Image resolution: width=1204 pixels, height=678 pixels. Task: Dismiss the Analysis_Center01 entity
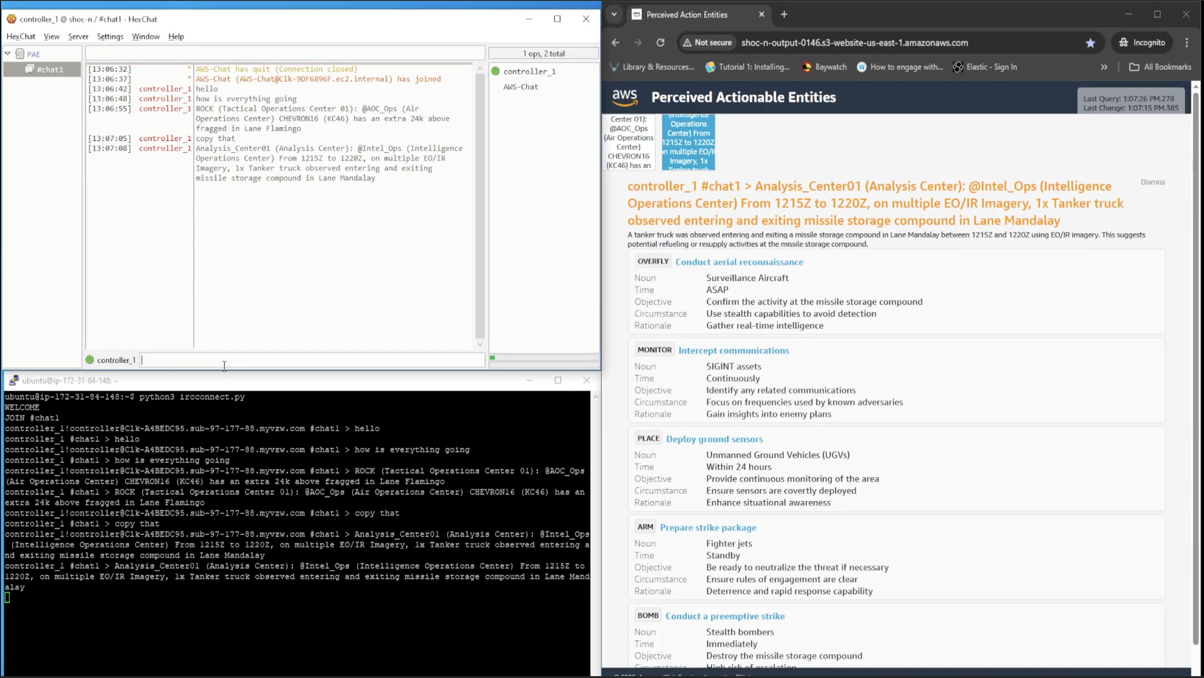click(1153, 182)
